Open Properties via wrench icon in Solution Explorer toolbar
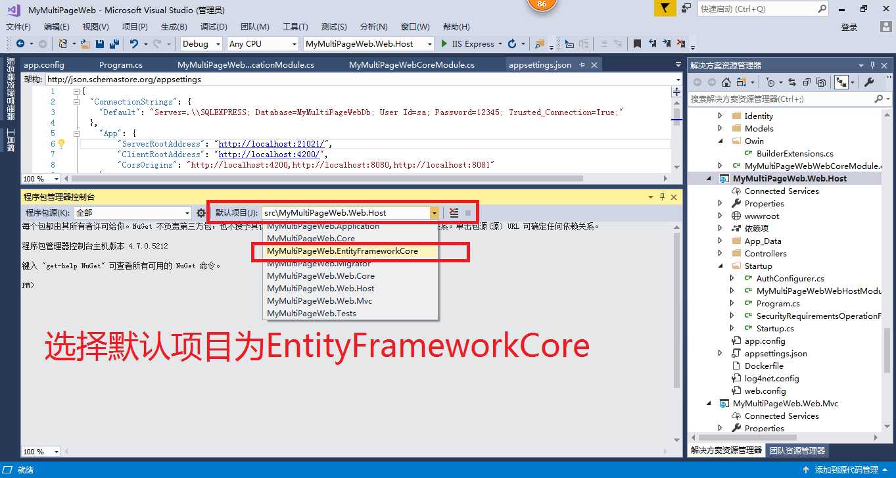The width and height of the screenshot is (896, 478). pos(868,82)
